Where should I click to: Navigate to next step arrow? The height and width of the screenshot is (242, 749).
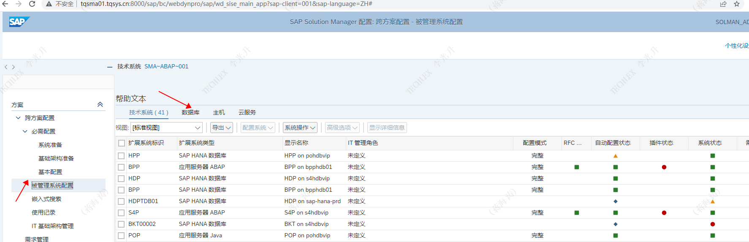point(14,67)
